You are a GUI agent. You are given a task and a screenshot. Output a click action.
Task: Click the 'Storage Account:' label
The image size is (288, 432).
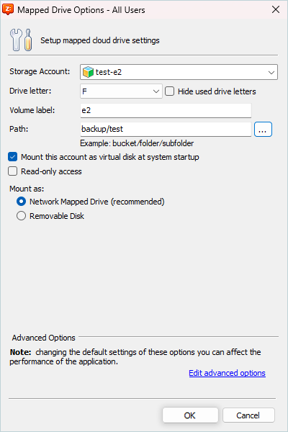pyautogui.click(x=40, y=71)
